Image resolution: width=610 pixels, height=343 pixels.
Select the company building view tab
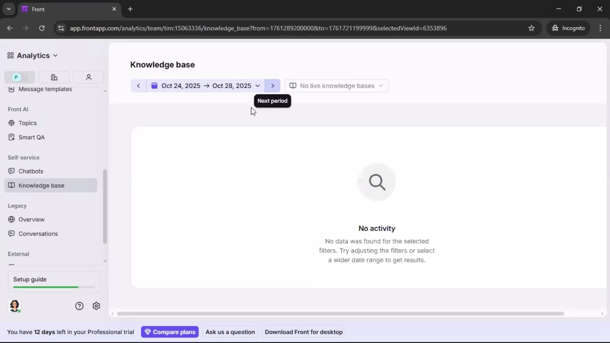tap(54, 77)
